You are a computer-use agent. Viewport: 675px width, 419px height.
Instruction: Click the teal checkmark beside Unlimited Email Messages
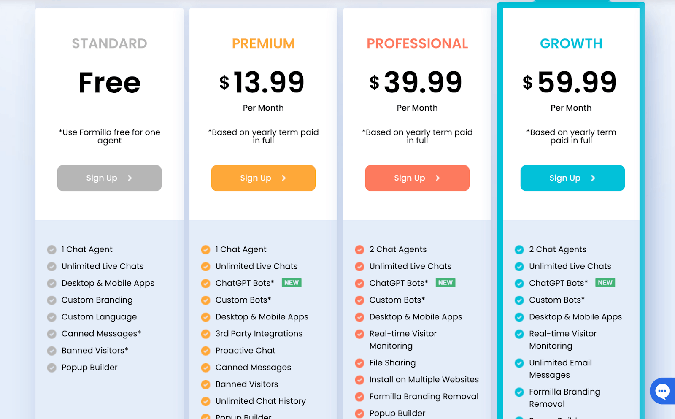(519, 363)
